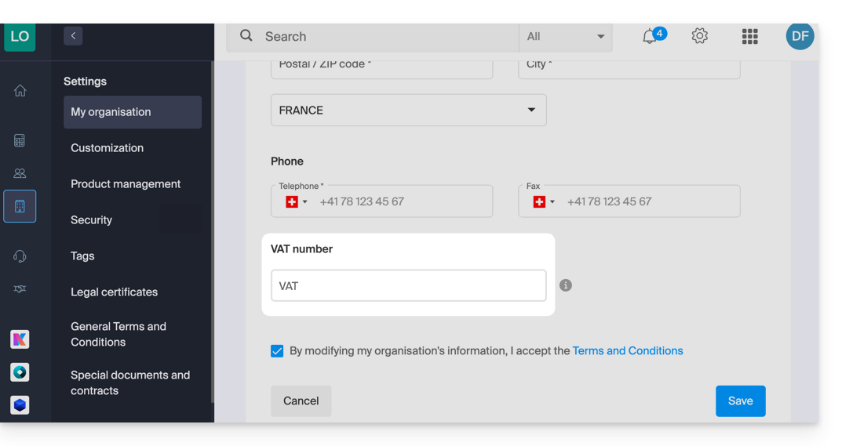This screenshot has height=446, width=842.
Task: Expand the FRANCE country dropdown
Action: [408, 111]
